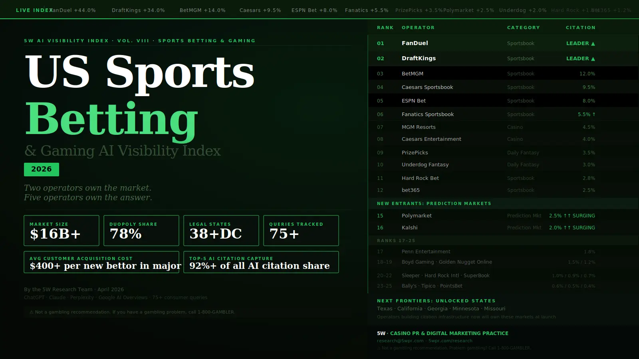Select BetMGM in the rank table

[x=413, y=74]
